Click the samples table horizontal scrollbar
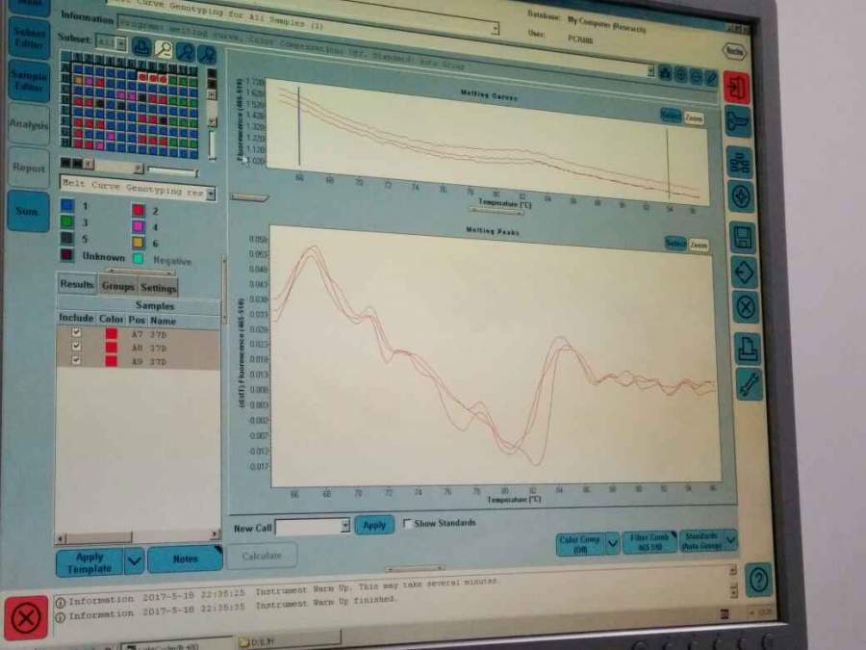Screen dimensions: 866x650 pos(138,536)
